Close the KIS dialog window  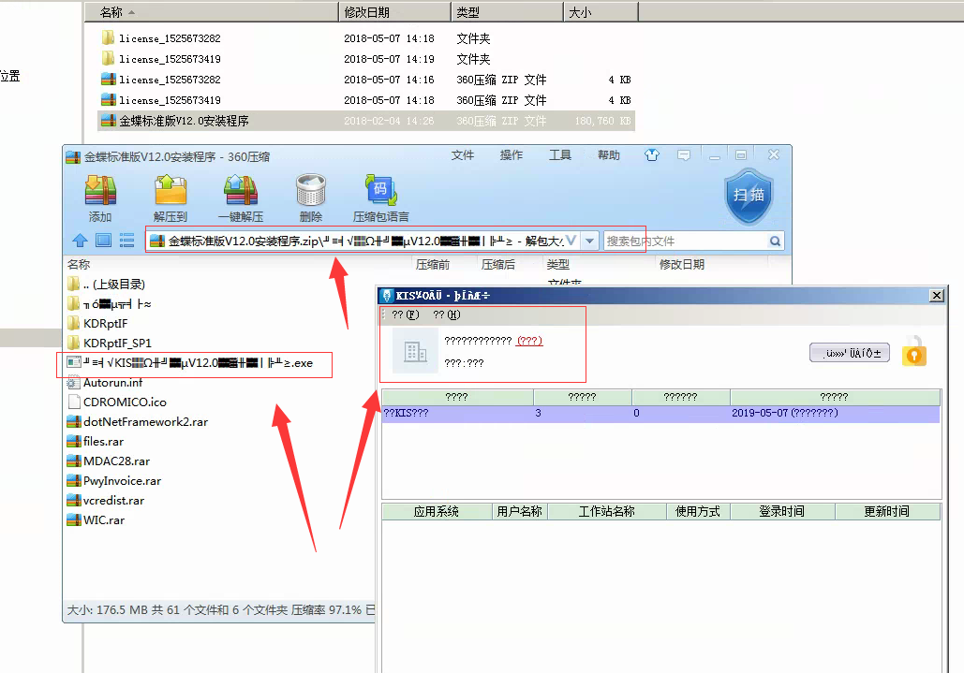pos(936,296)
